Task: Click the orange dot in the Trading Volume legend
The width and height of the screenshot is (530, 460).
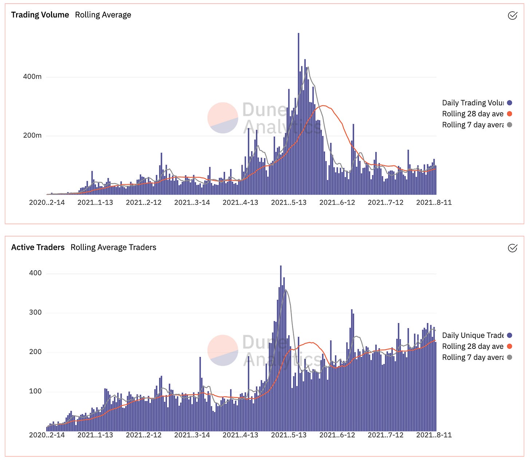Action: point(510,114)
